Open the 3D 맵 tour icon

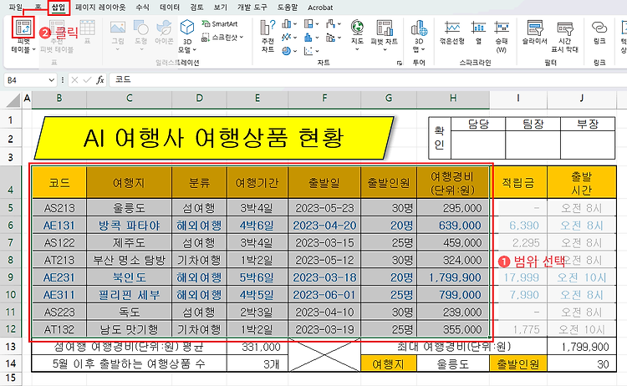click(419, 28)
